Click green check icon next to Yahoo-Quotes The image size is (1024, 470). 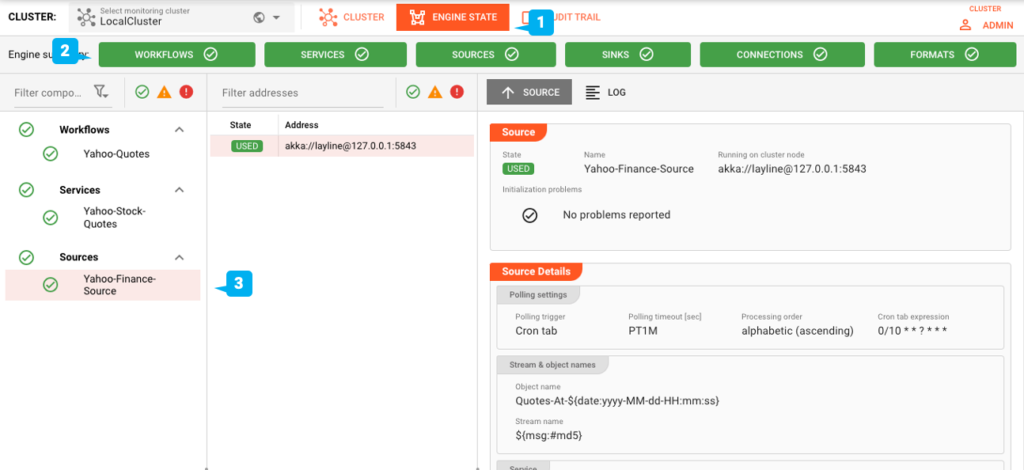click(x=51, y=154)
